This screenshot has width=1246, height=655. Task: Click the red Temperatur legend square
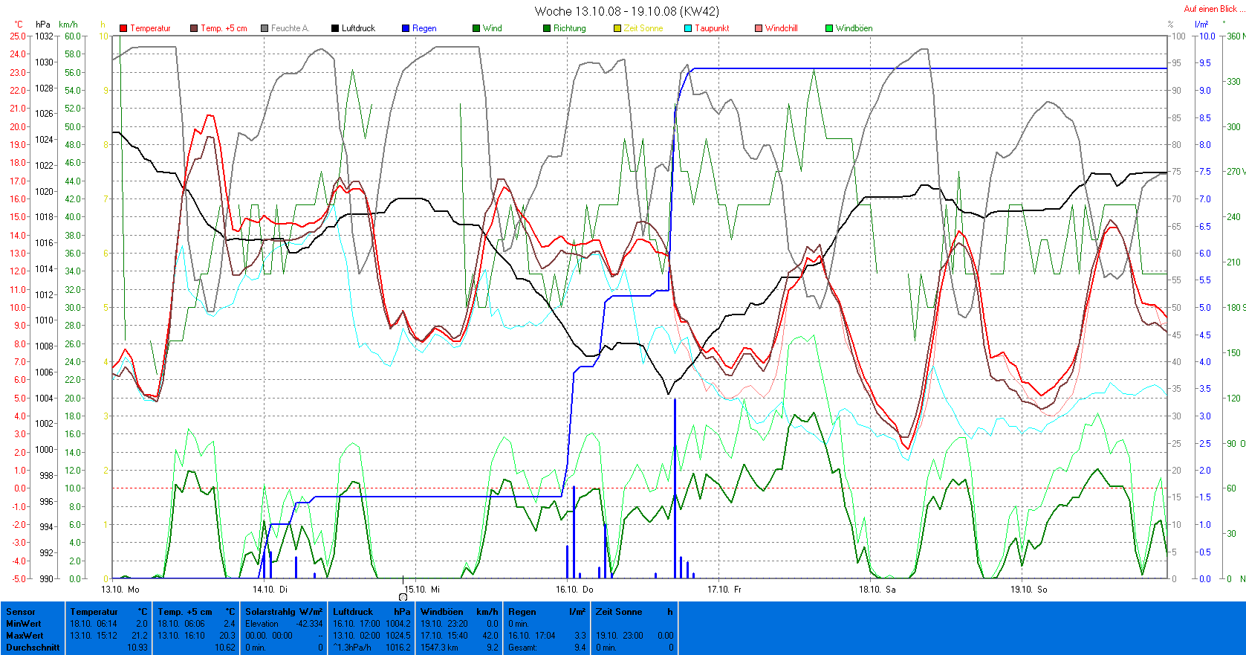[123, 28]
